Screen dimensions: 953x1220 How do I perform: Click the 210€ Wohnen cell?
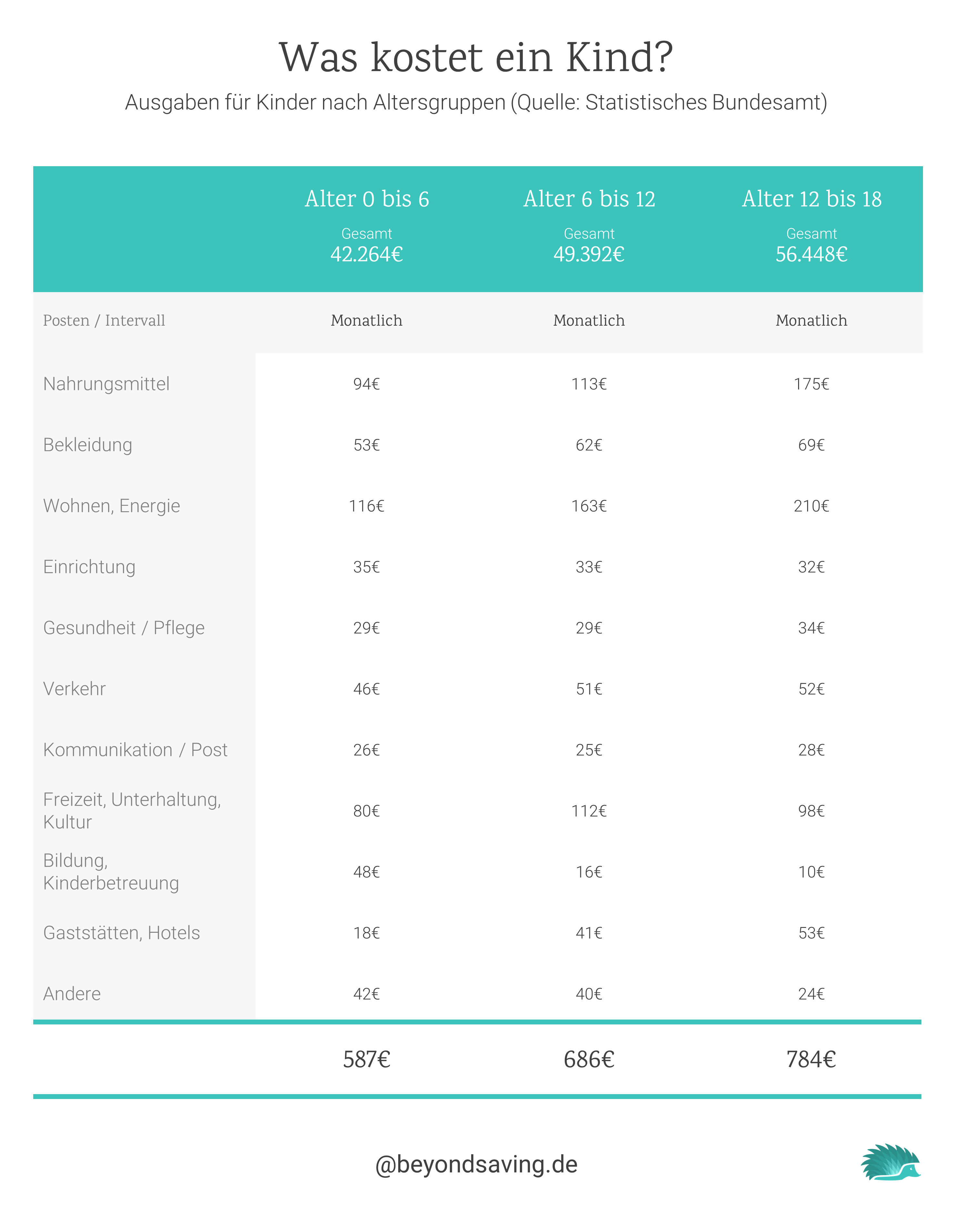click(811, 506)
